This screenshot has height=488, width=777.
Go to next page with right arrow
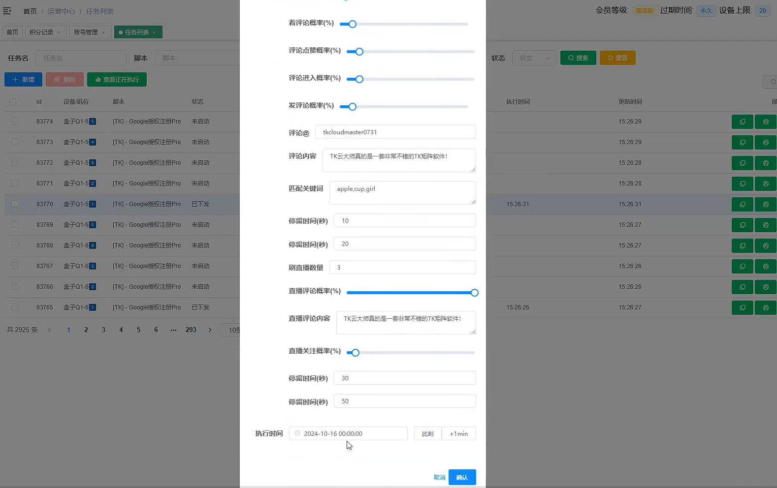[210, 330]
